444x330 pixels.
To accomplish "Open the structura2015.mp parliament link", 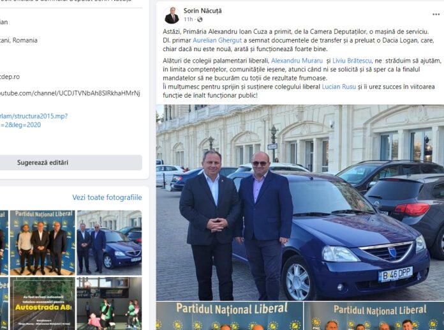I will tap(34, 121).
